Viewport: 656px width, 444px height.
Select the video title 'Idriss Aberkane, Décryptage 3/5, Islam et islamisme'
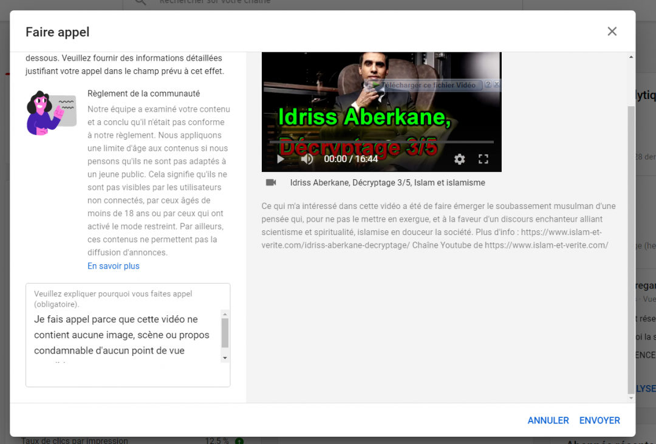[388, 183]
